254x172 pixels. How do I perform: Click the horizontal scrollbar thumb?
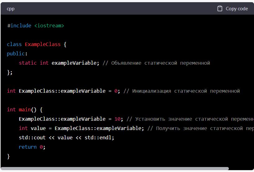tap(115, 169)
